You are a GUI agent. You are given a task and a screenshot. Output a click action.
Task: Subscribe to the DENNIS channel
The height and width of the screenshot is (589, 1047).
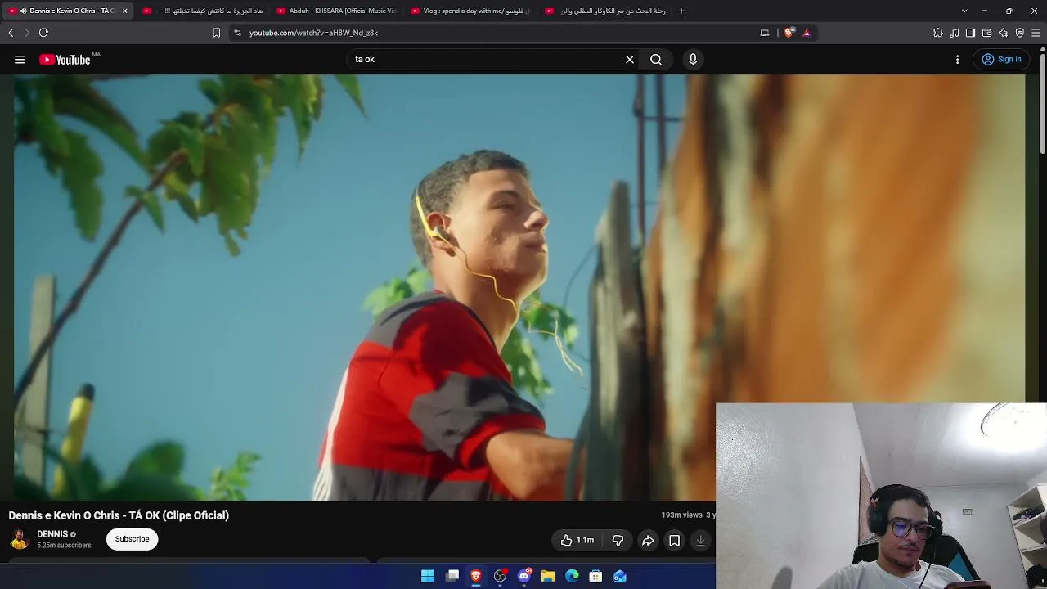click(132, 539)
